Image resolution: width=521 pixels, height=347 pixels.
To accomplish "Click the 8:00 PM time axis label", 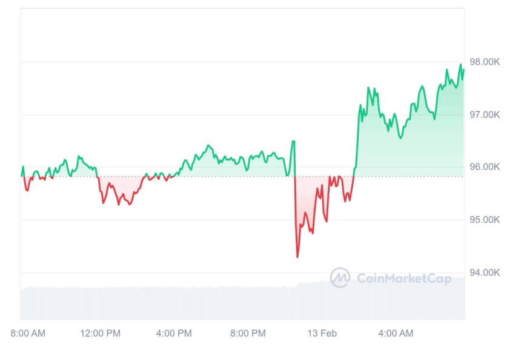I will [248, 333].
